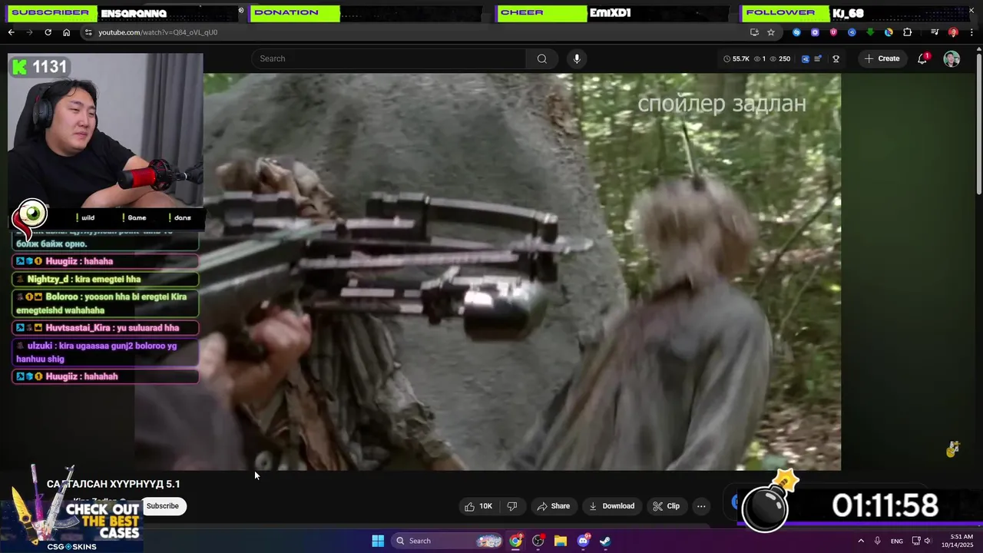
Task: Click the tray microphone icon
Action: 877,541
